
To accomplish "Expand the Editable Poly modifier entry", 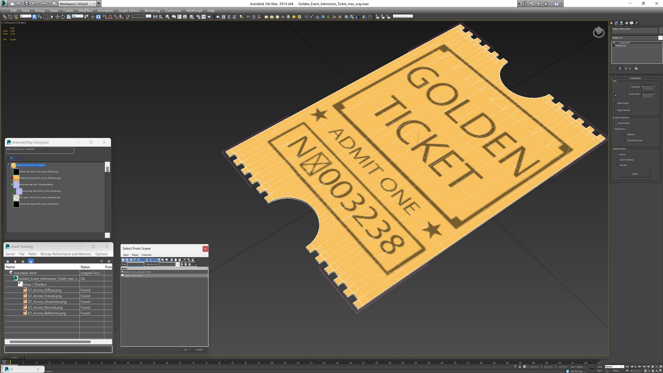I will coord(614,46).
